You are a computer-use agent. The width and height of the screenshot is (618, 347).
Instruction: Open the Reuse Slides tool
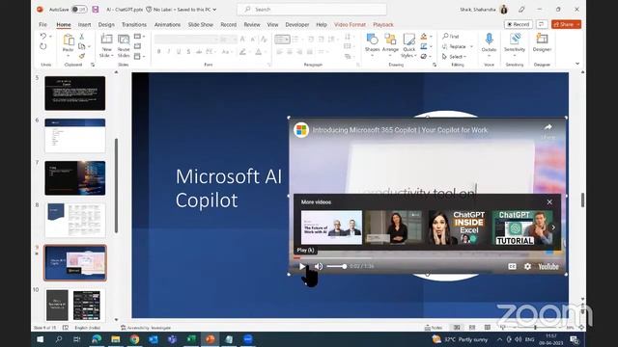click(124, 45)
